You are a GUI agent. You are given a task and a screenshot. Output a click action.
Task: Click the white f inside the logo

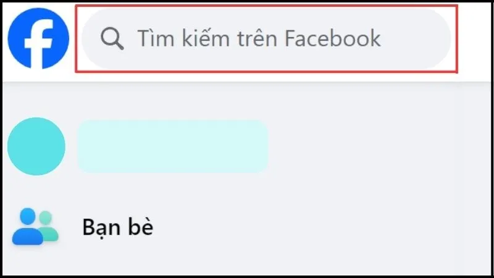click(39, 44)
